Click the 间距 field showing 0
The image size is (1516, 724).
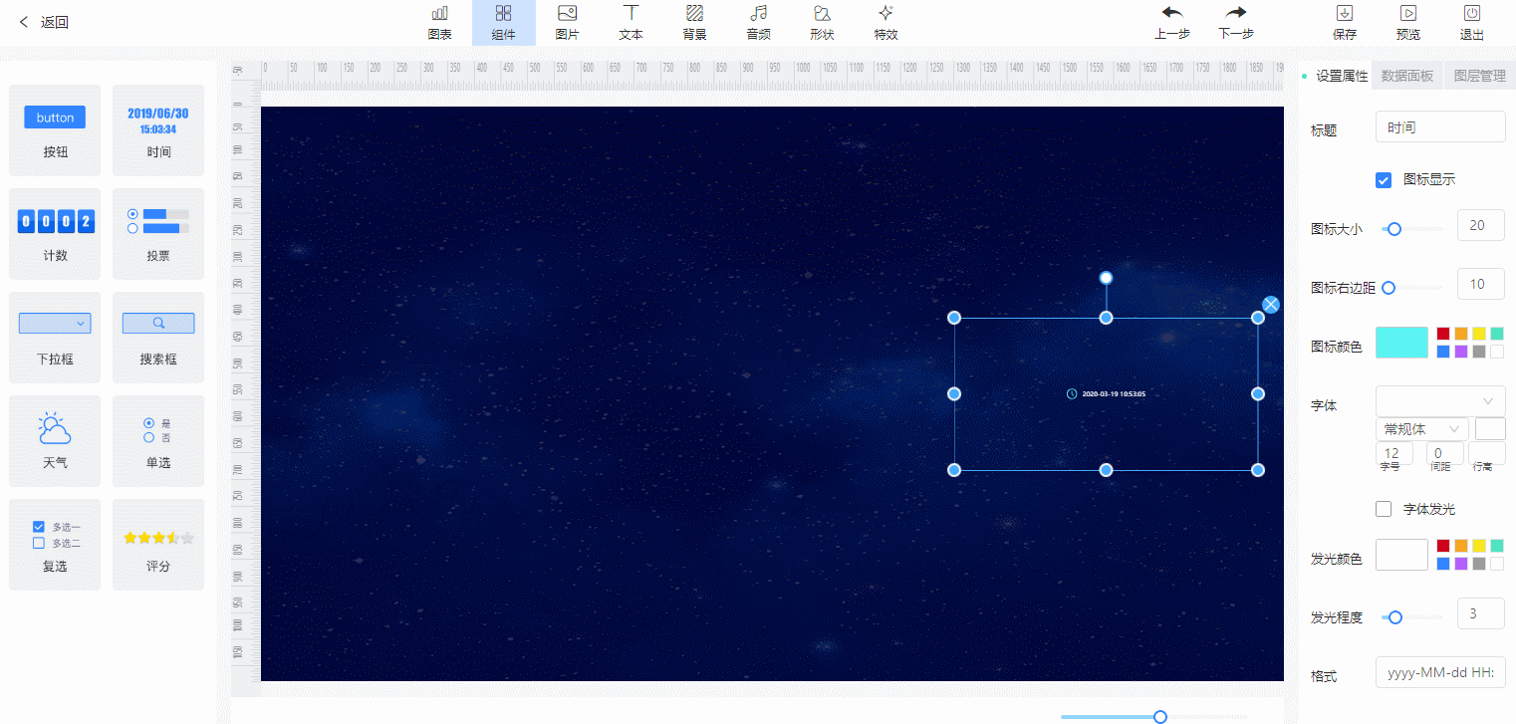[x=1444, y=453]
